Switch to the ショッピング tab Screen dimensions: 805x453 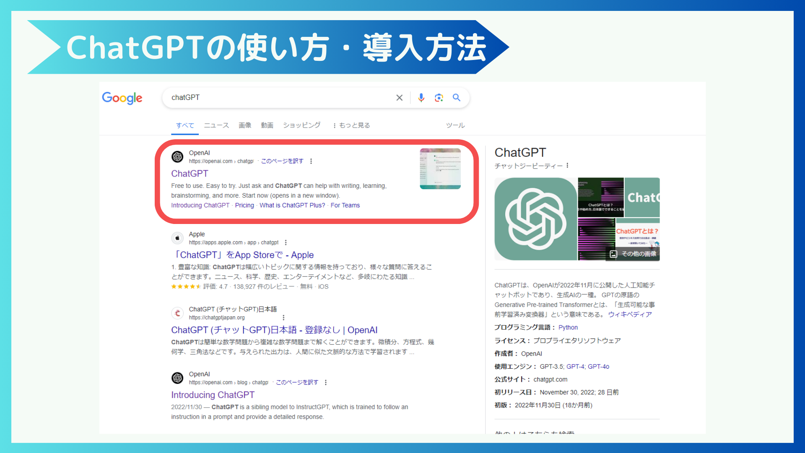point(301,125)
